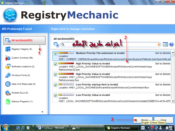Click Kaspersky tray icon

coord(152,128)
